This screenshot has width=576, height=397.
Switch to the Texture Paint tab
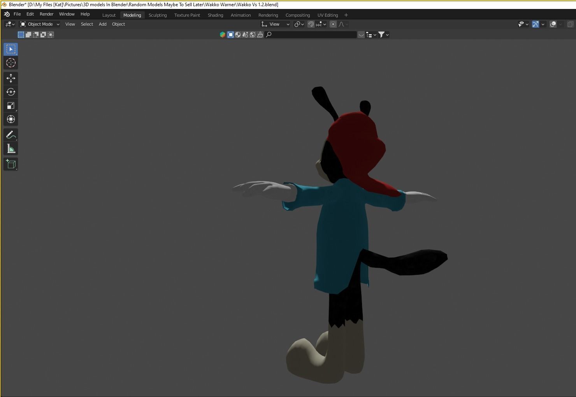click(x=187, y=15)
